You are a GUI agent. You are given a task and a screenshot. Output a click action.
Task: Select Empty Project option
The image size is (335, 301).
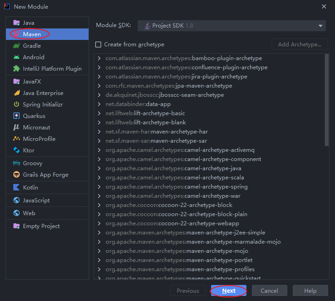(47, 226)
